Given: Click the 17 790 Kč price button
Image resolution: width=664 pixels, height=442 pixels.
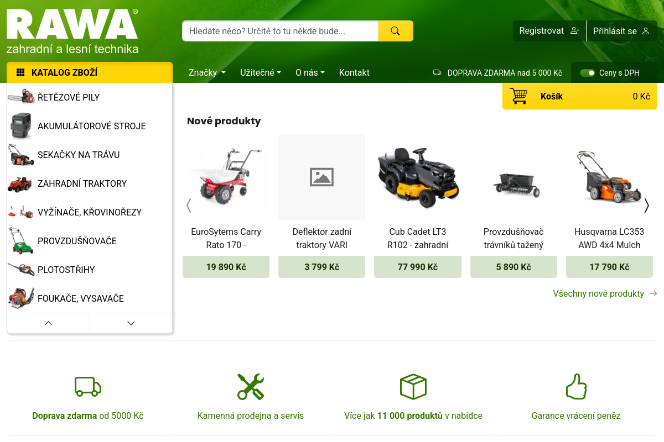Looking at the screenshot, I should point(609,267).
